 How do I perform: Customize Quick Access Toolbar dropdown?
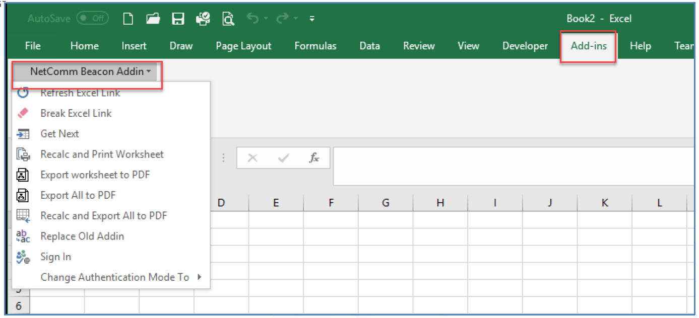312,19
